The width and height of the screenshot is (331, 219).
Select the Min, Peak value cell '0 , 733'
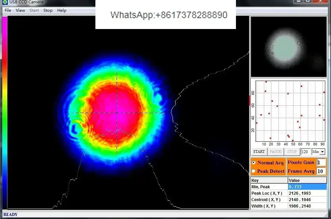pos(307,187)
